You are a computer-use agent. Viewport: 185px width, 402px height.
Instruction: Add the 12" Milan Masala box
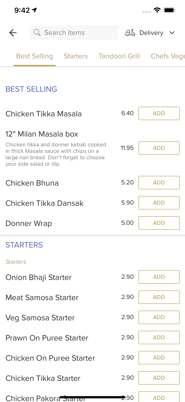pos(159,148)
